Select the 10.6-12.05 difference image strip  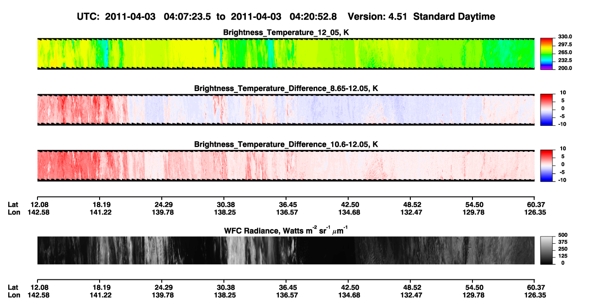pyautogui.click(x=286, y=166)
